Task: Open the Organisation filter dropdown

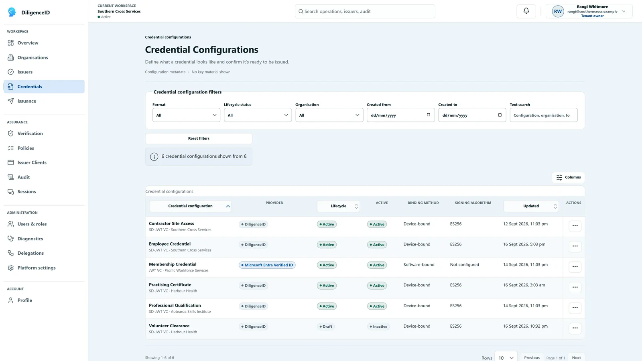Action: coord(329,115)
